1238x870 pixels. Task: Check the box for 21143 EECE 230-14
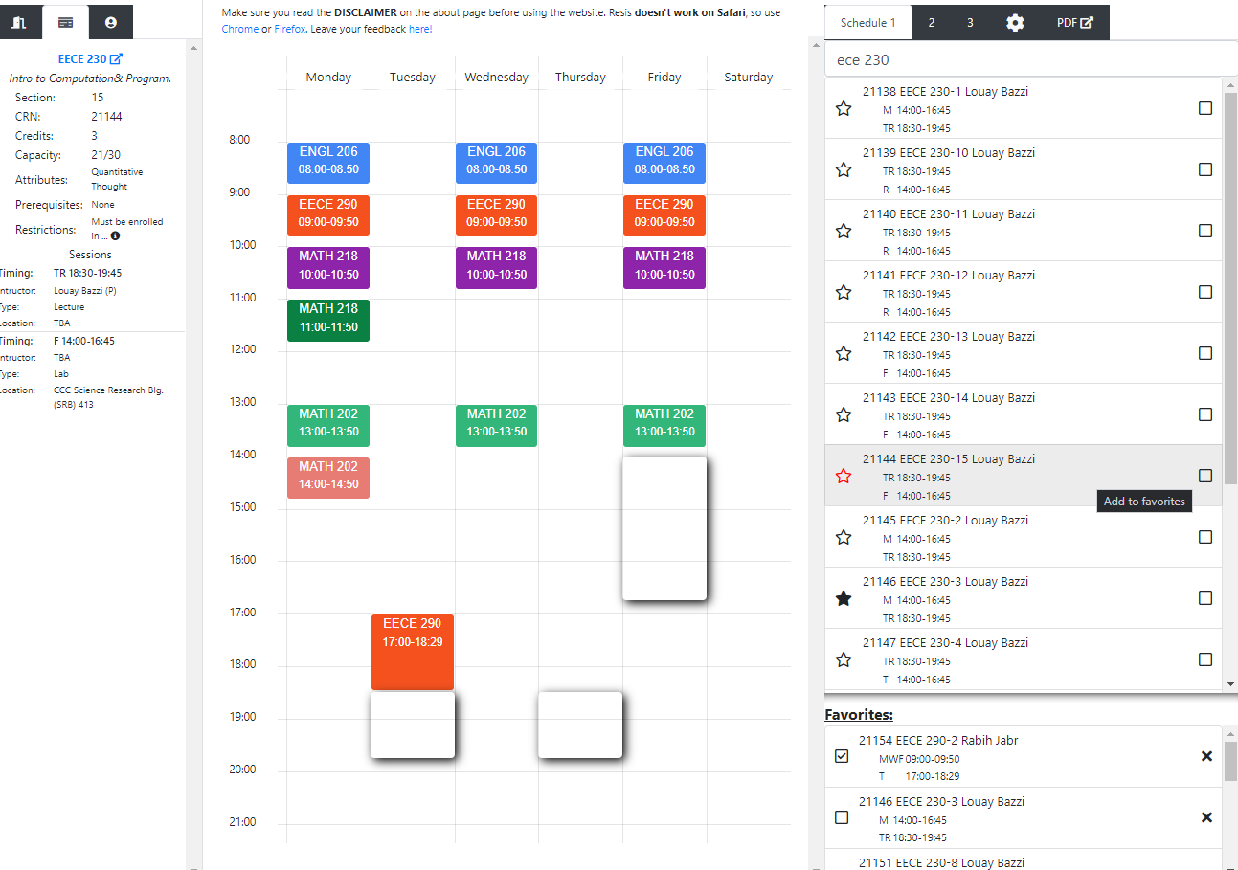tap(1205, 414)
